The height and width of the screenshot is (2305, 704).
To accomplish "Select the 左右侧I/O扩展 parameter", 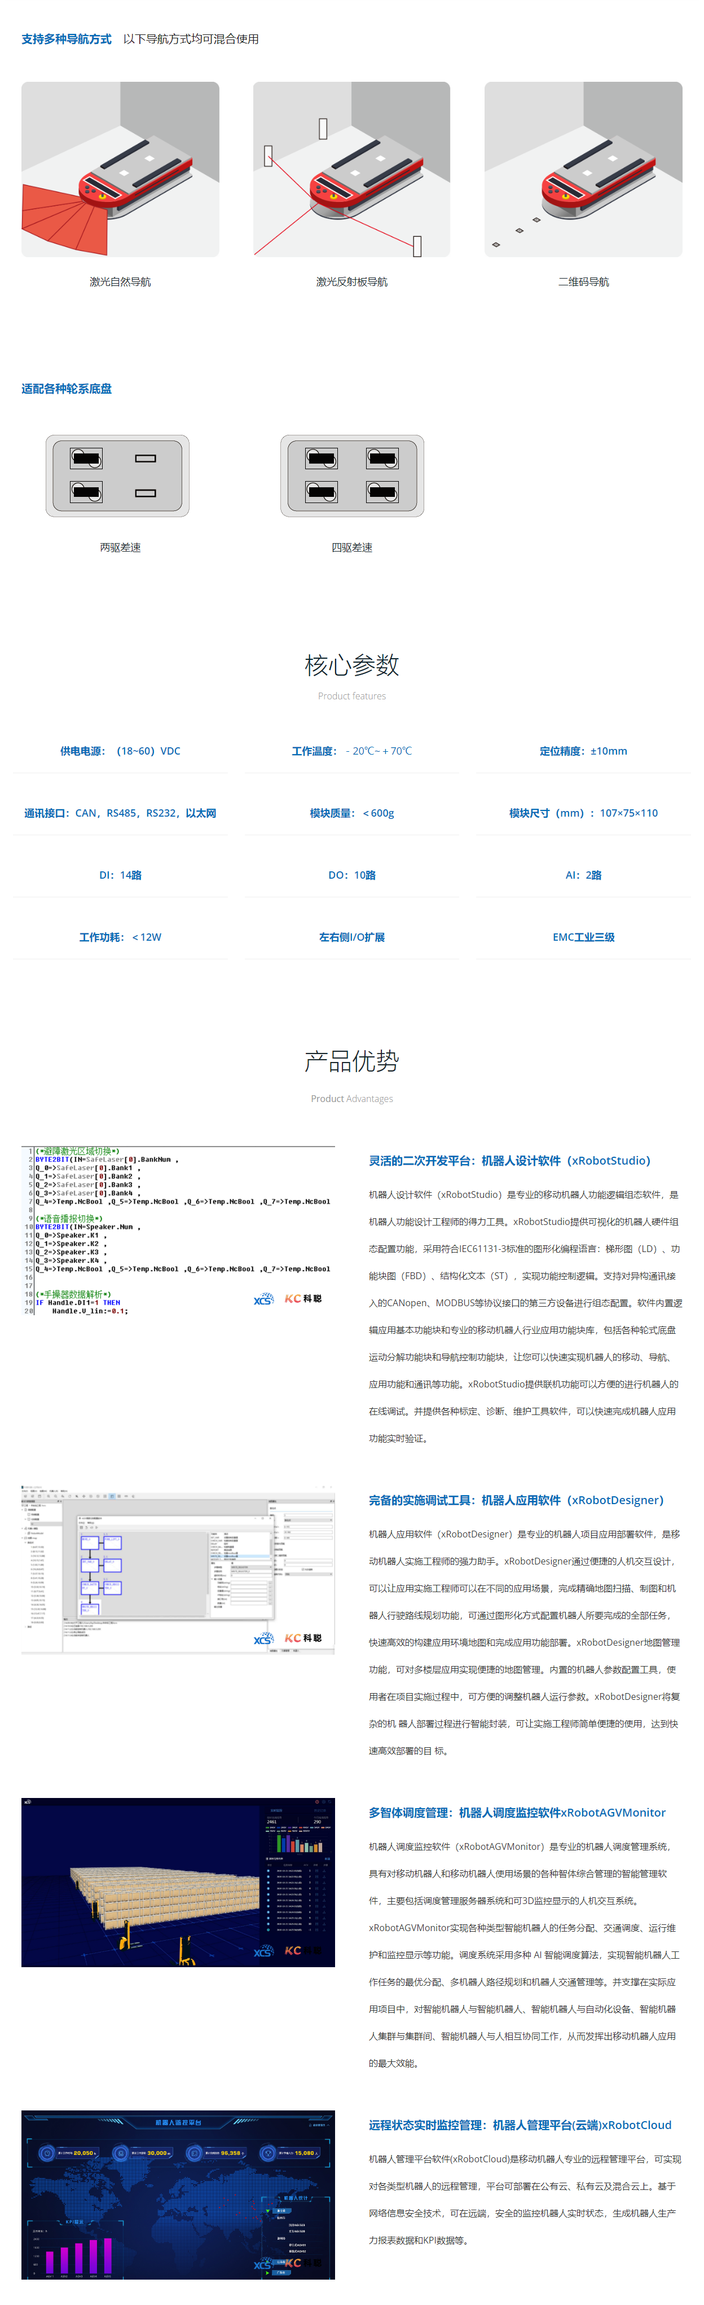I will tap(351, 937).
